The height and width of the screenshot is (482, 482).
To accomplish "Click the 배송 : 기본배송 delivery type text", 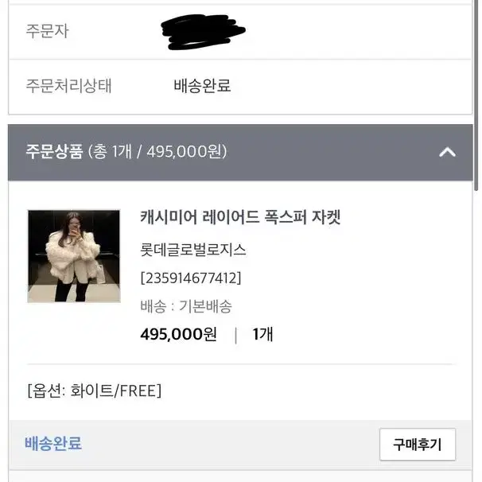I will pos(186,306).
